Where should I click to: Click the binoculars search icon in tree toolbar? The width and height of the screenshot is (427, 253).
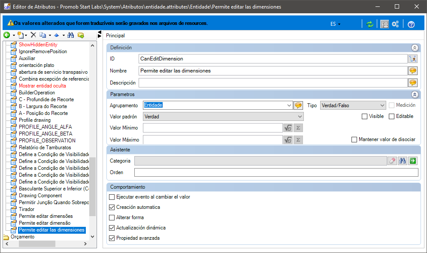(x=70, y=35)
